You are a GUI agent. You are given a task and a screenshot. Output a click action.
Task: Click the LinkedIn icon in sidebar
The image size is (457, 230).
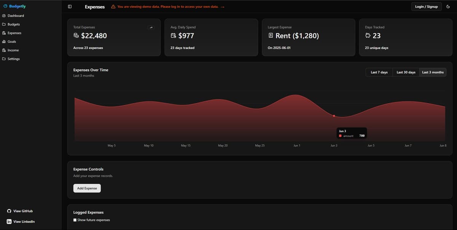point(9,222)
